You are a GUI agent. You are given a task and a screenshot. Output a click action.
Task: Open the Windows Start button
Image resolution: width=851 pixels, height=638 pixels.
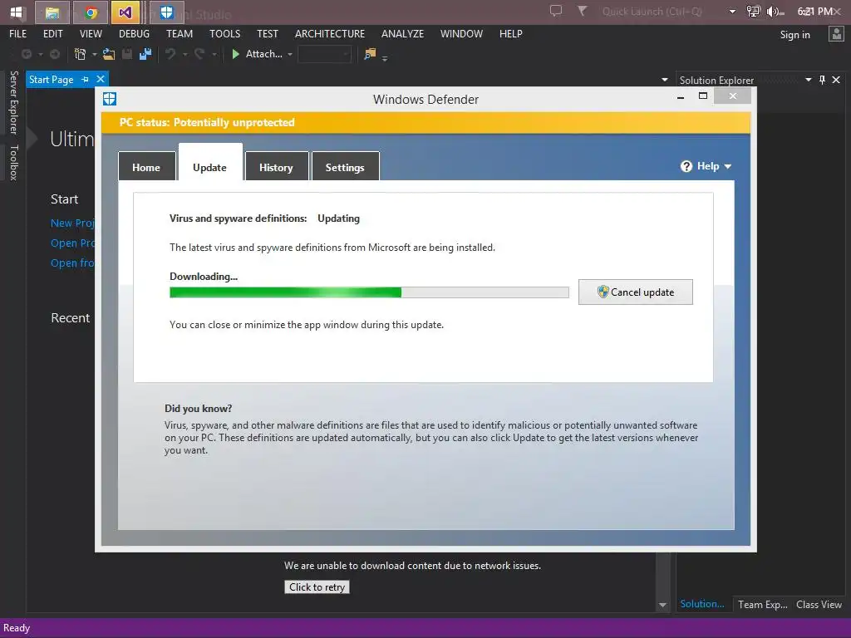[16, 12]
